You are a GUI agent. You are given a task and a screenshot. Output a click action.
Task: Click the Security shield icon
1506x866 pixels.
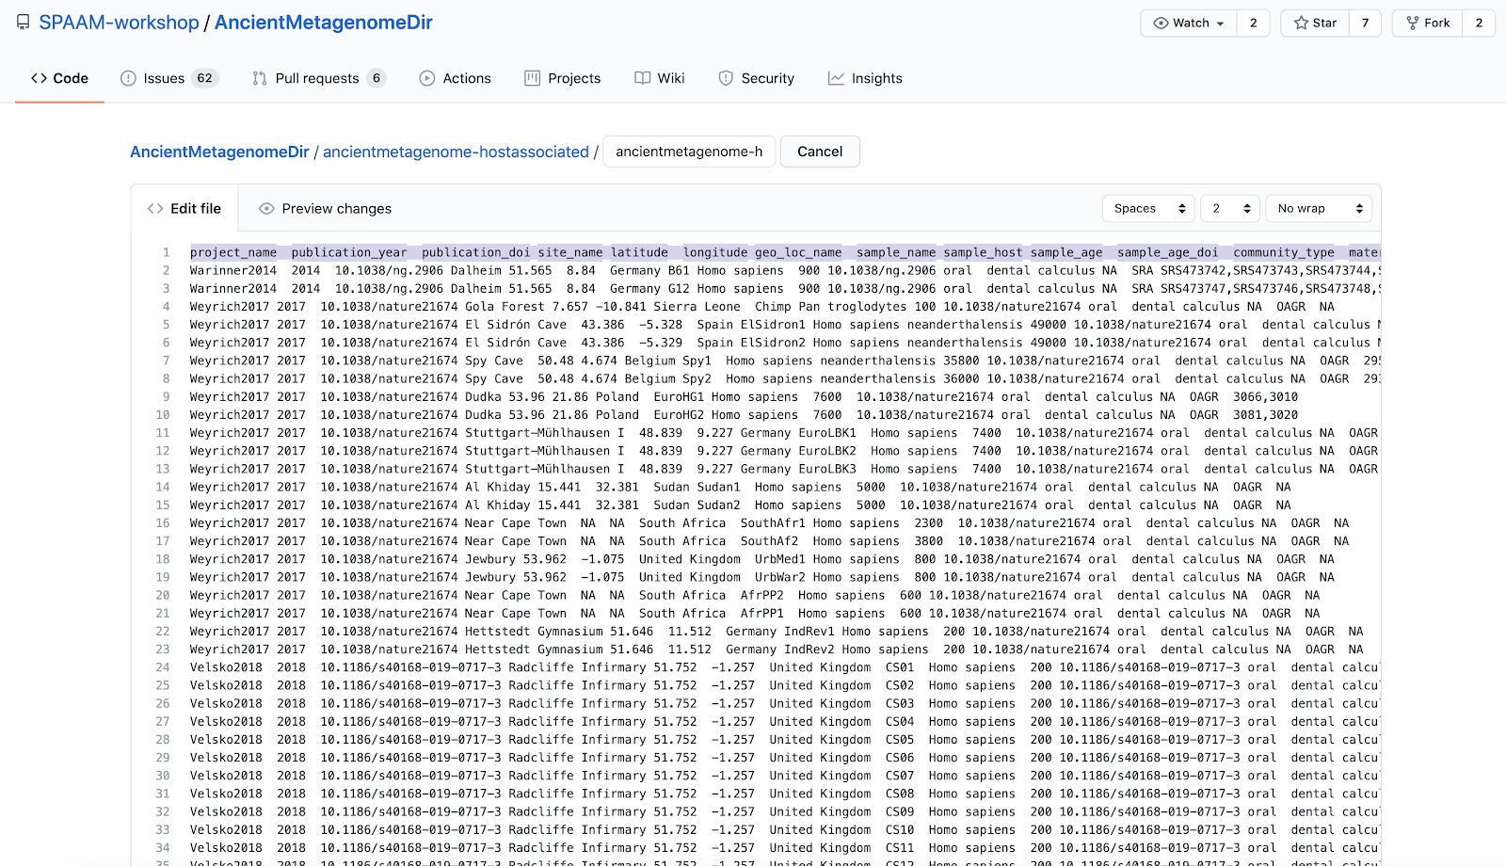pos(726,78)
